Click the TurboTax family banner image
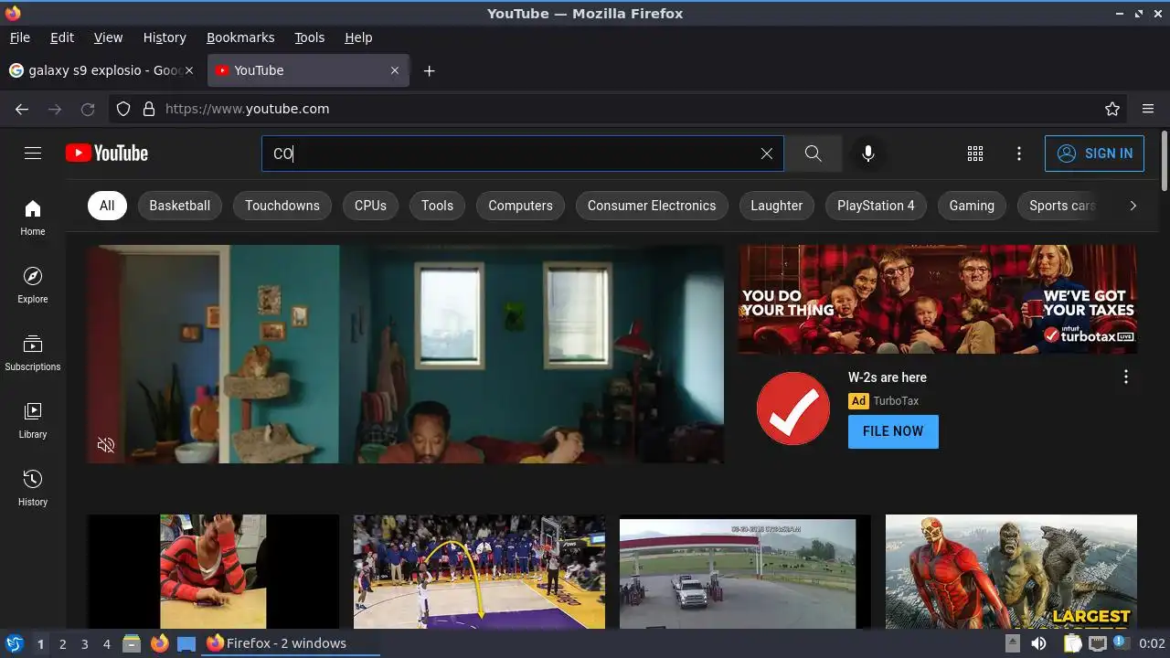Screen dimensions: 1170x658 [938, 299]
